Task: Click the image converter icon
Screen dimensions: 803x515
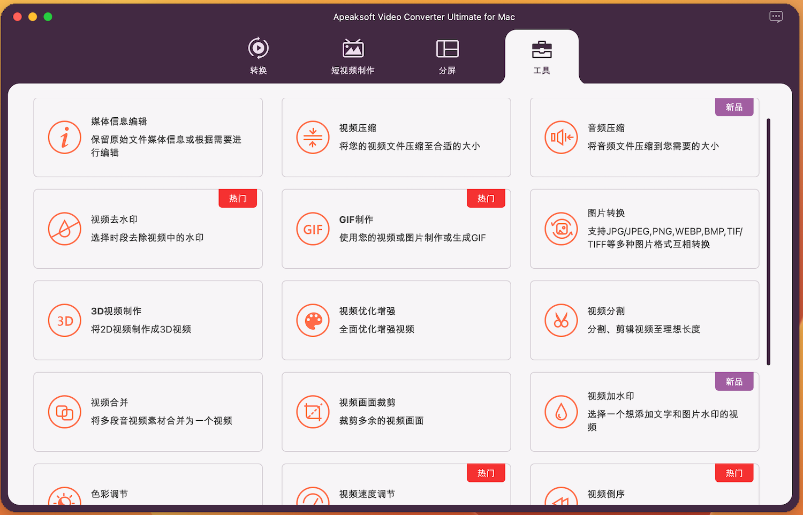Action: [561, 229]
